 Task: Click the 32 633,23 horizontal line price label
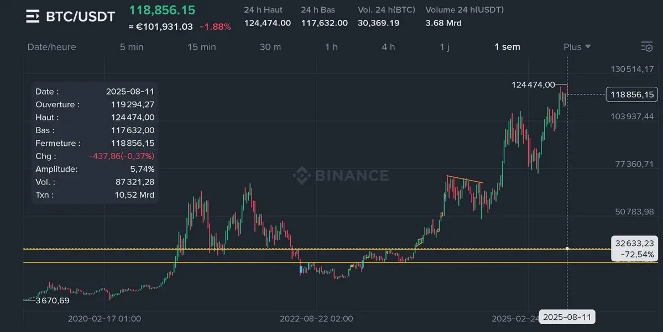click(634, 243)
